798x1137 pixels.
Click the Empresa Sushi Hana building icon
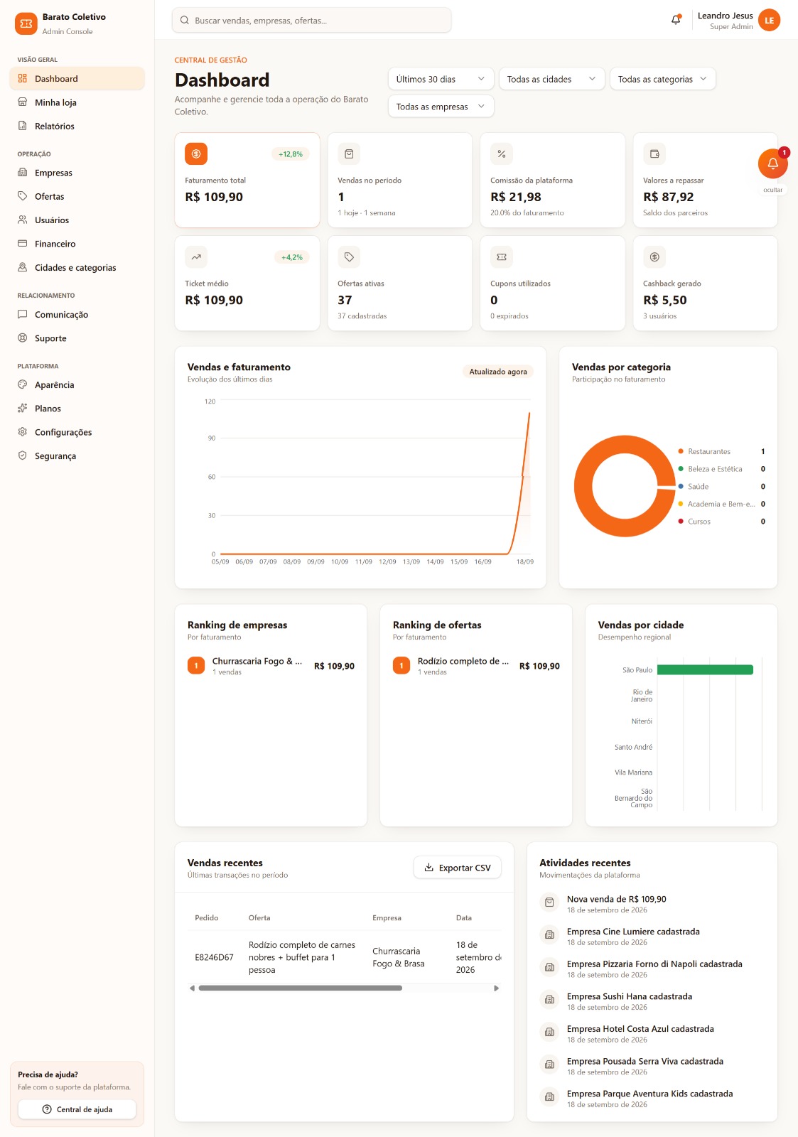click(x=549, y=1000)
